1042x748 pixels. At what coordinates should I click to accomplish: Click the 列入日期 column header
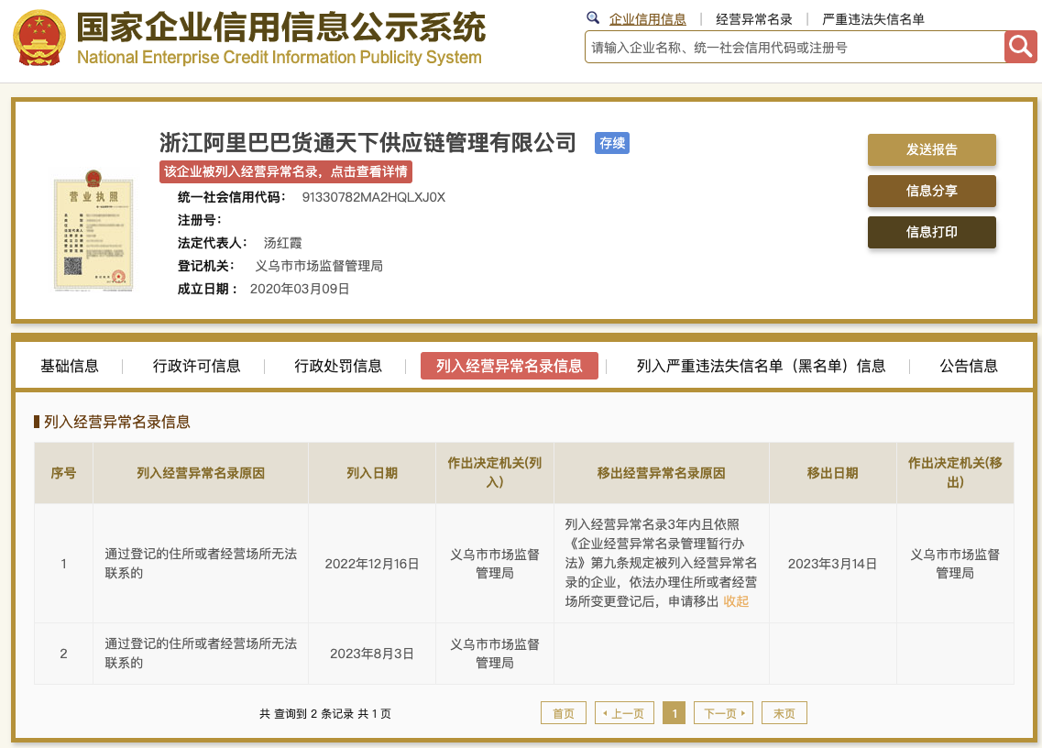(x=371, y=473)
